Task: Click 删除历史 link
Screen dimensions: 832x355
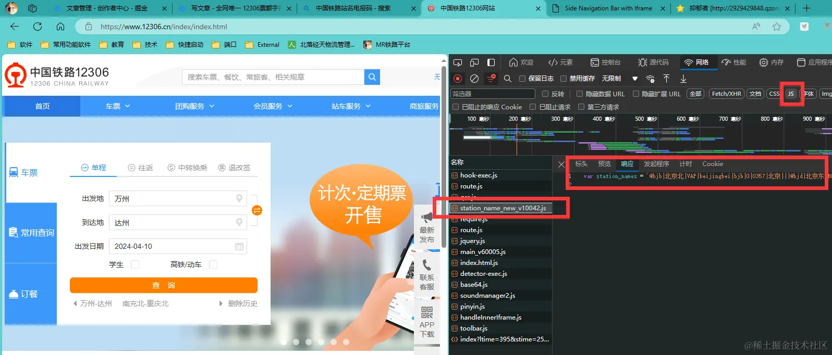Action: tap(242, 303)
